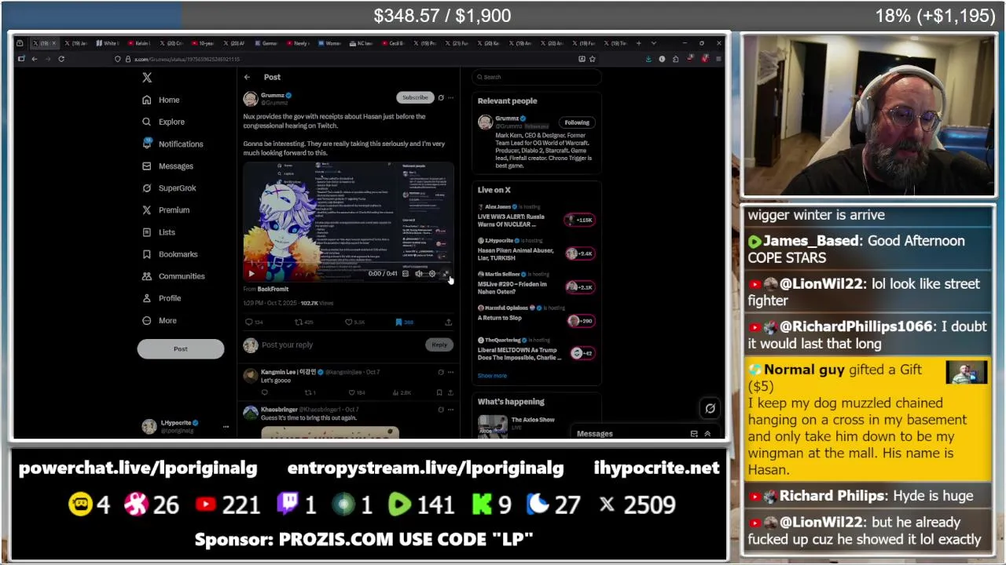
Task: Open Bookmarks in sidebar
Action: click(169, 254)
